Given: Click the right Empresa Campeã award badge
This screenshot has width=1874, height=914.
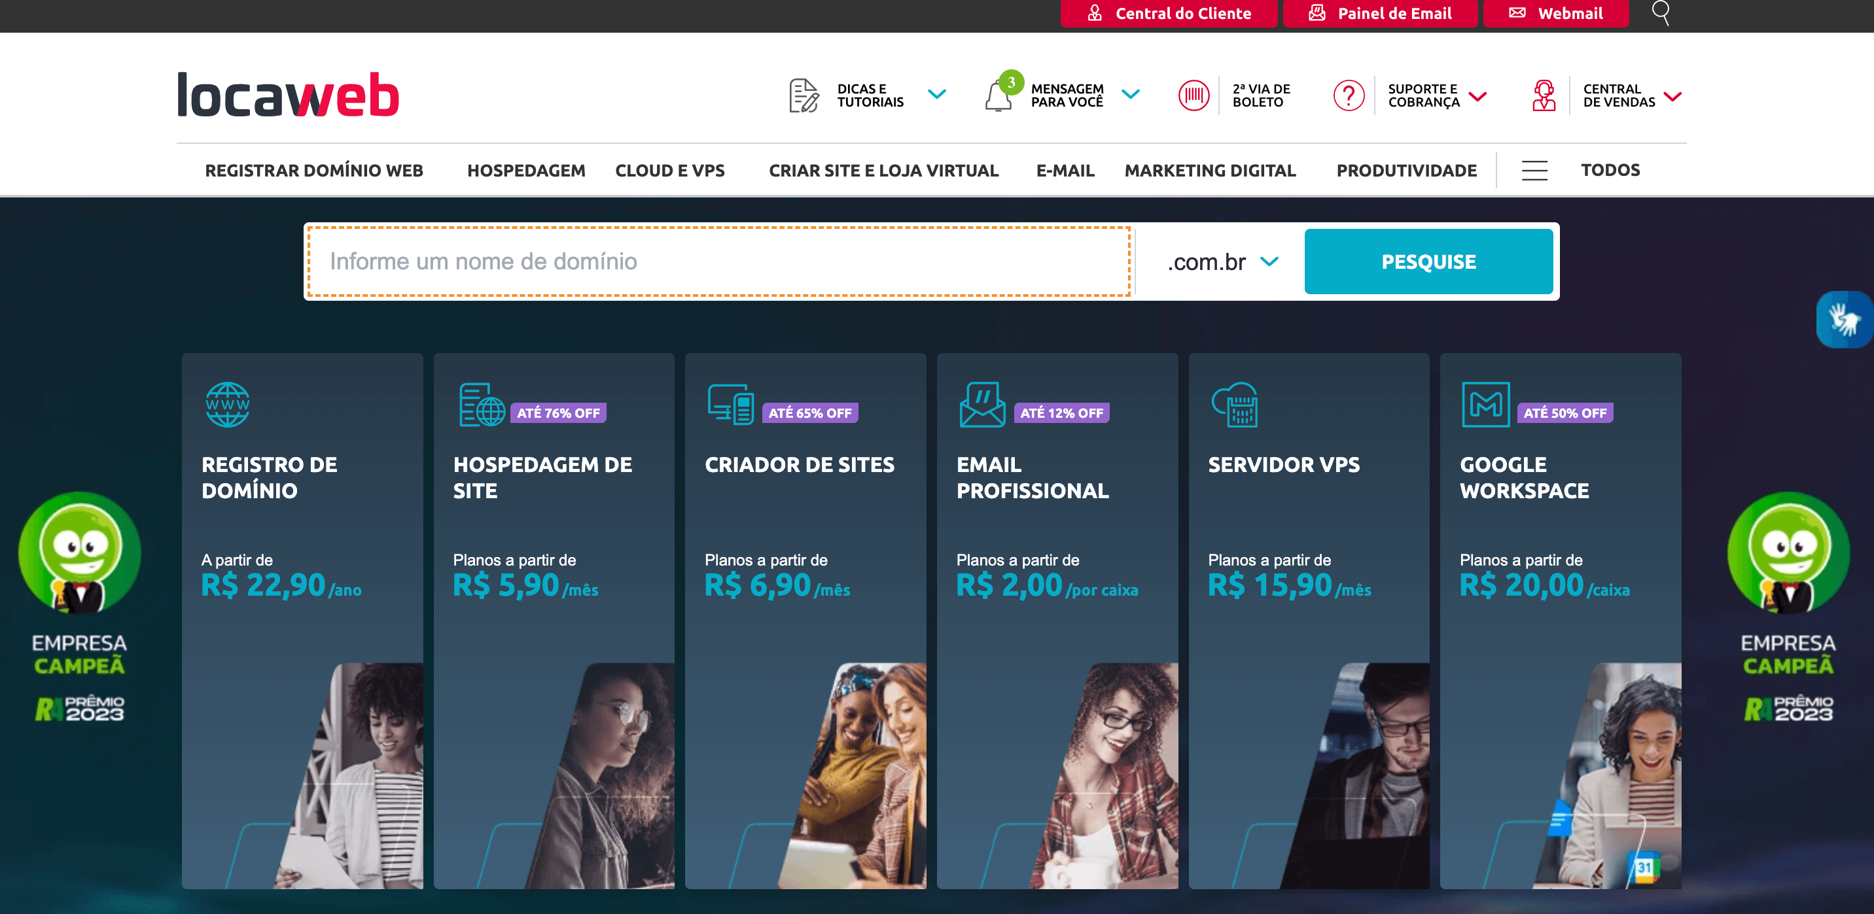Looking at the screenshot, I should pyautogui.click(x=1789, y=607).
